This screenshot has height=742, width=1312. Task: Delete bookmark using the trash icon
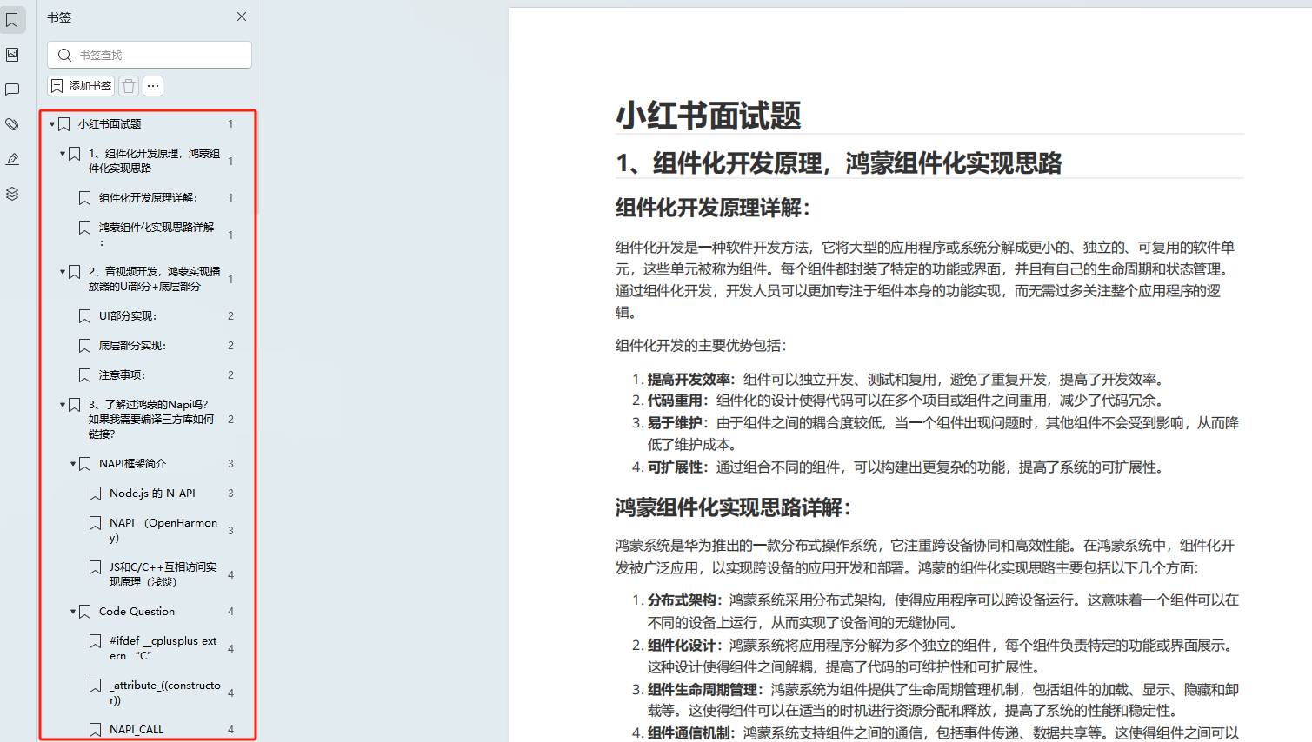point(129,86)
